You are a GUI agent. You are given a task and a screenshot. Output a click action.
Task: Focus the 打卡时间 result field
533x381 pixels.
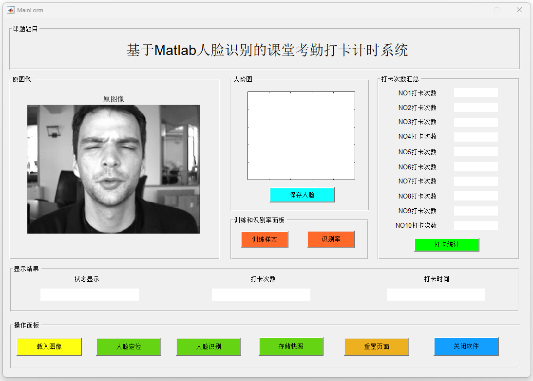click(x=436, y=294)
